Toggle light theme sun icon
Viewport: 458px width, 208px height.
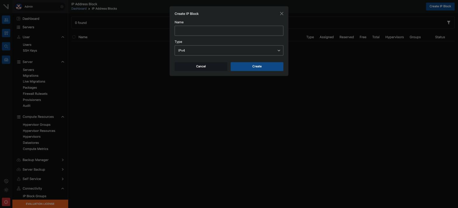coord(6,190)
